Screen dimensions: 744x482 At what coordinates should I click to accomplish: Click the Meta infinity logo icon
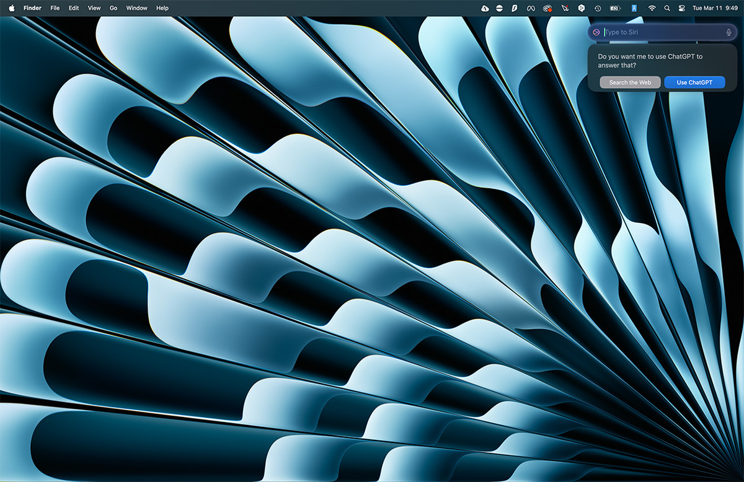point(531,8)
